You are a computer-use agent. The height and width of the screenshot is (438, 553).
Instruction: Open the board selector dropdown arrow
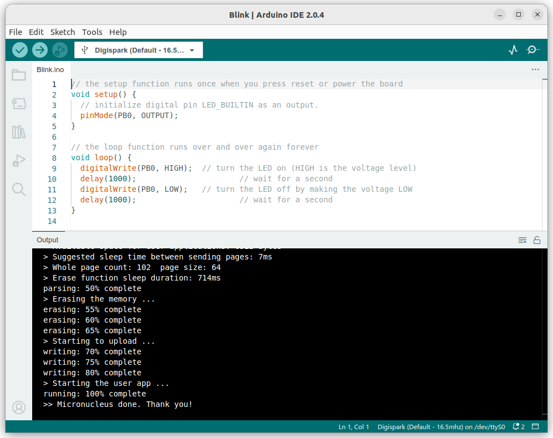coord(192,50)
